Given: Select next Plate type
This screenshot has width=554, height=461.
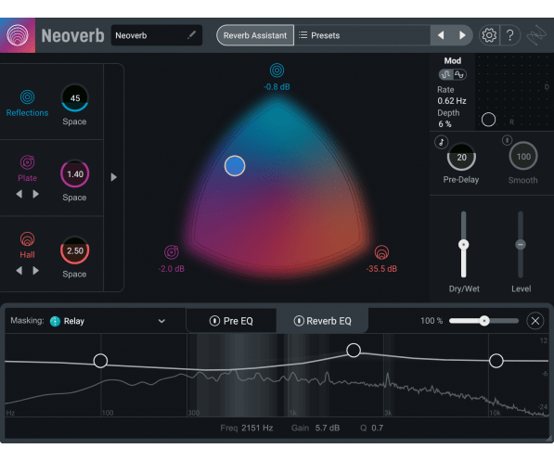Looking at the screenshot, I should (x=35, y=194).
